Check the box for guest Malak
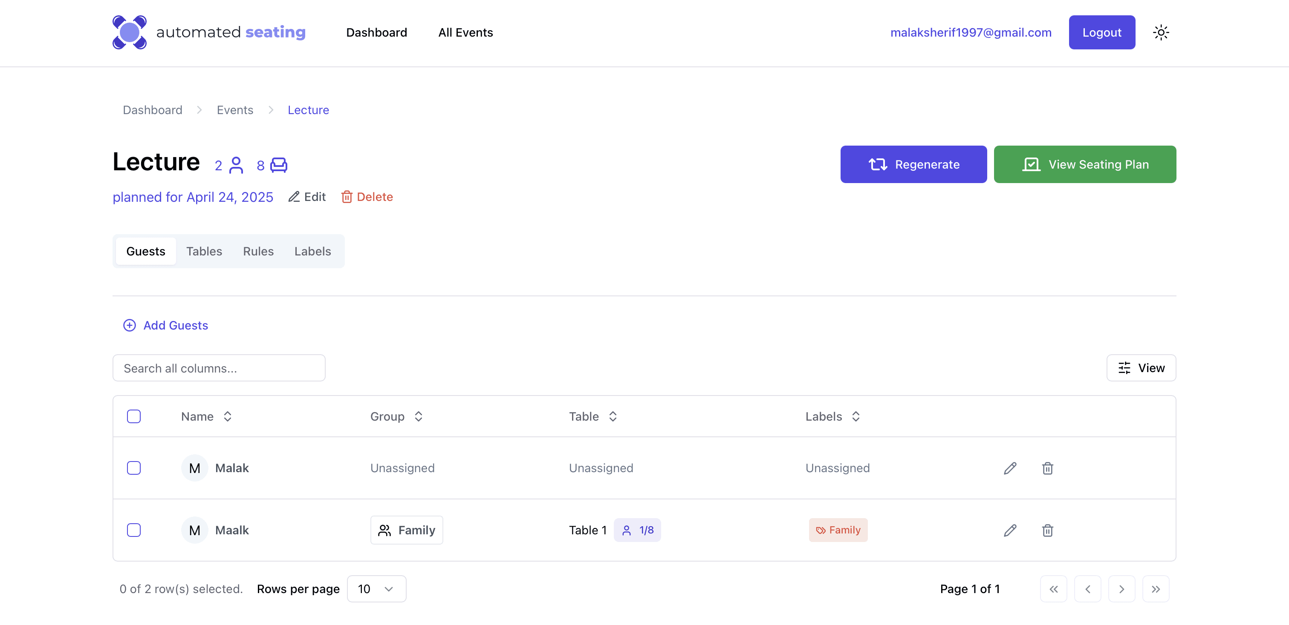This screenshot has height=625, width=1289. (133, 468)
